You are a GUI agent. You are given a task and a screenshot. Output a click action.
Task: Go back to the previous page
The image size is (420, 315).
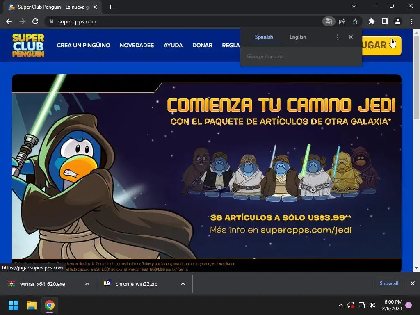click(x=9, y=21)
